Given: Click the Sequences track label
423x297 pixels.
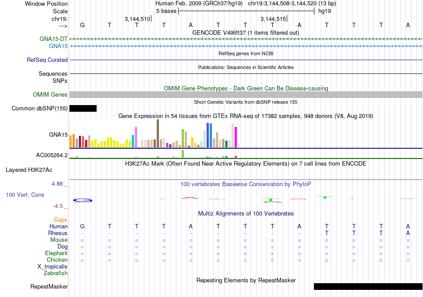Looking at the screenshot, I should click(53, 73).
